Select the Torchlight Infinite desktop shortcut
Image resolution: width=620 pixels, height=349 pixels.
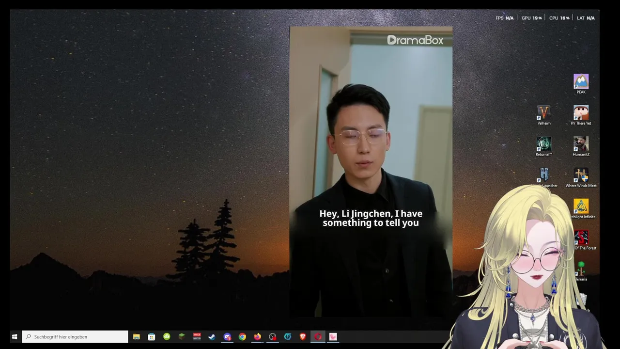click(581, 209)
